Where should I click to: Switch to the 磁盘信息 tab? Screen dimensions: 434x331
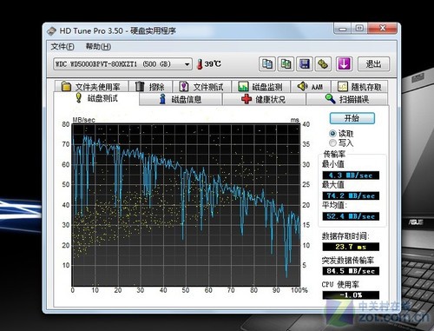pyautogui.click(x=181, y=99)
